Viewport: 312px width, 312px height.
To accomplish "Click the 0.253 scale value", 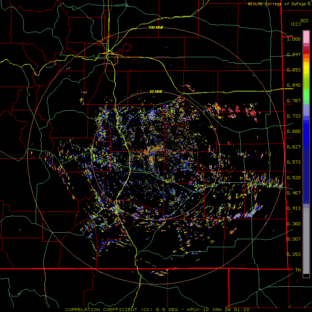I will (294, 254).
